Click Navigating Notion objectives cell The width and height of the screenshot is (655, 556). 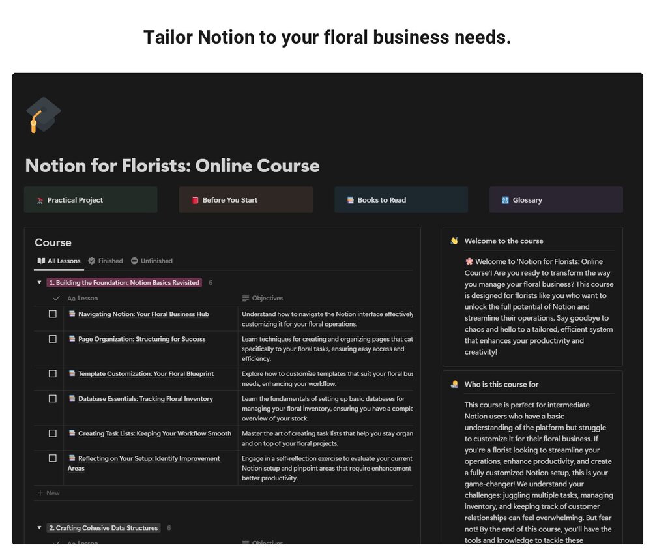pyautogui.click(x=326, y=319)
